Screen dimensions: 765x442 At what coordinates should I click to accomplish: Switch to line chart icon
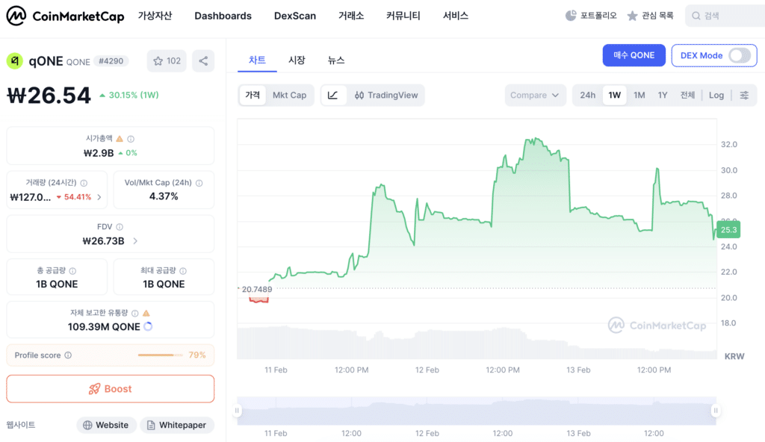[333, 95]
